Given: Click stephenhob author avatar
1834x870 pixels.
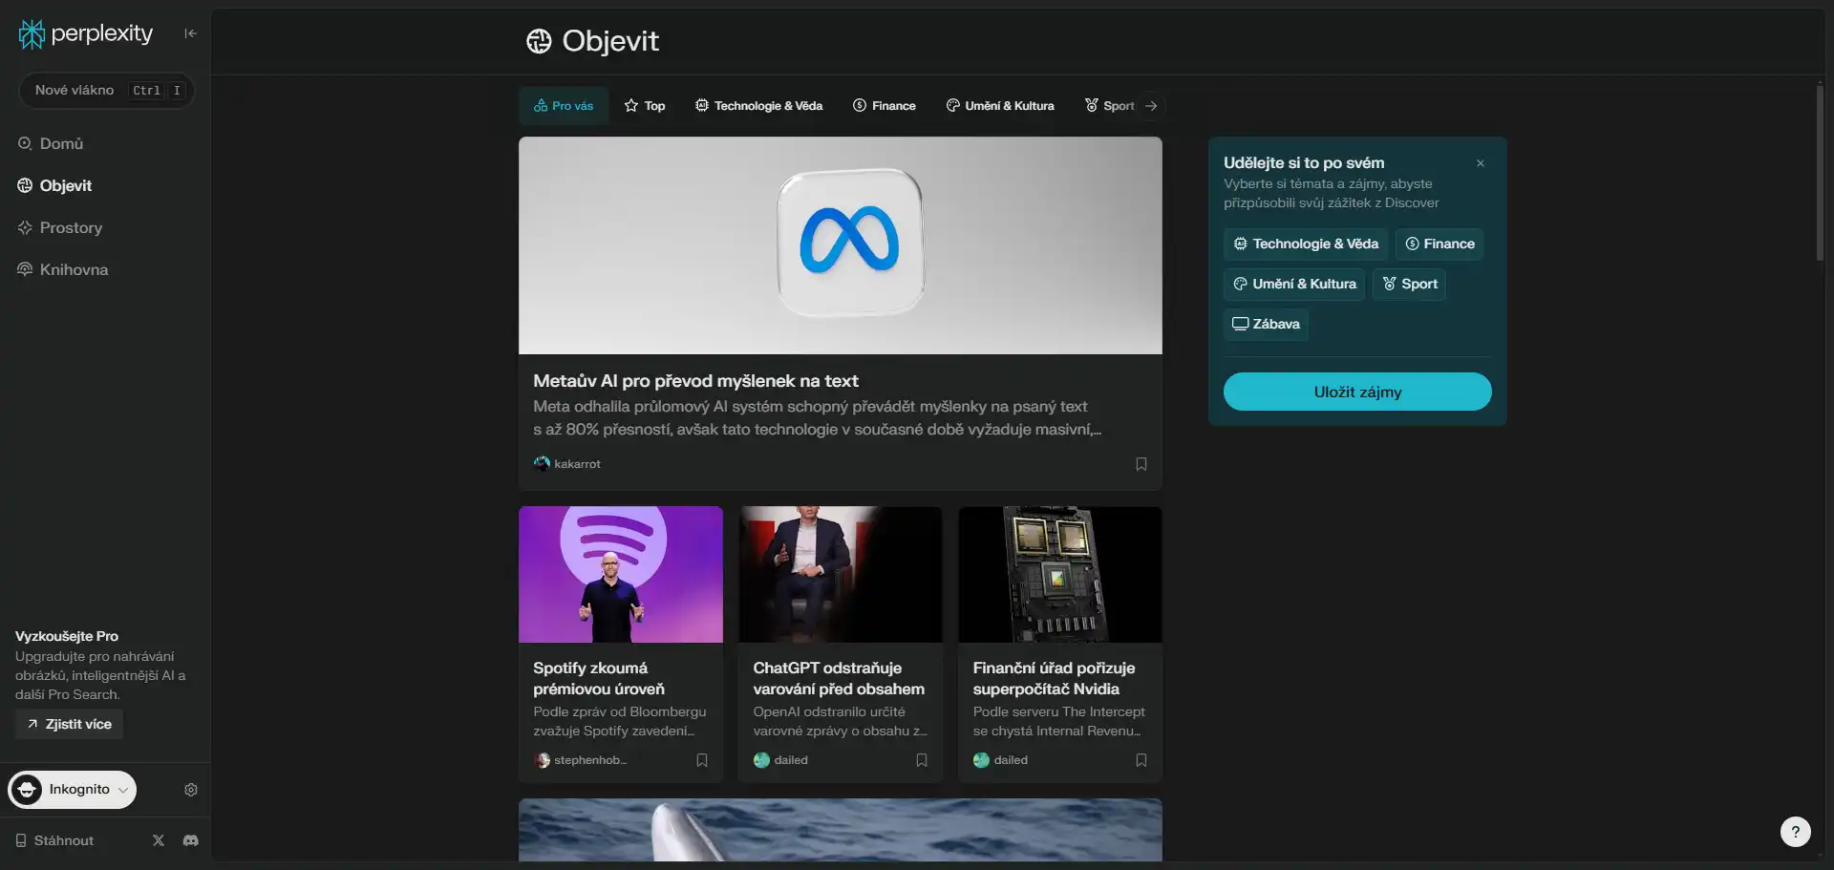Looking at the screenshot, I should [x=543, y=760].
